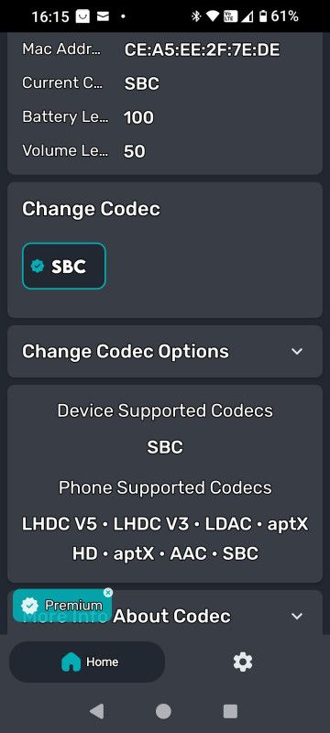Screen dimensions: 330x733
Task: Select the SBC codec option
Action: click(x=64, y=266)
